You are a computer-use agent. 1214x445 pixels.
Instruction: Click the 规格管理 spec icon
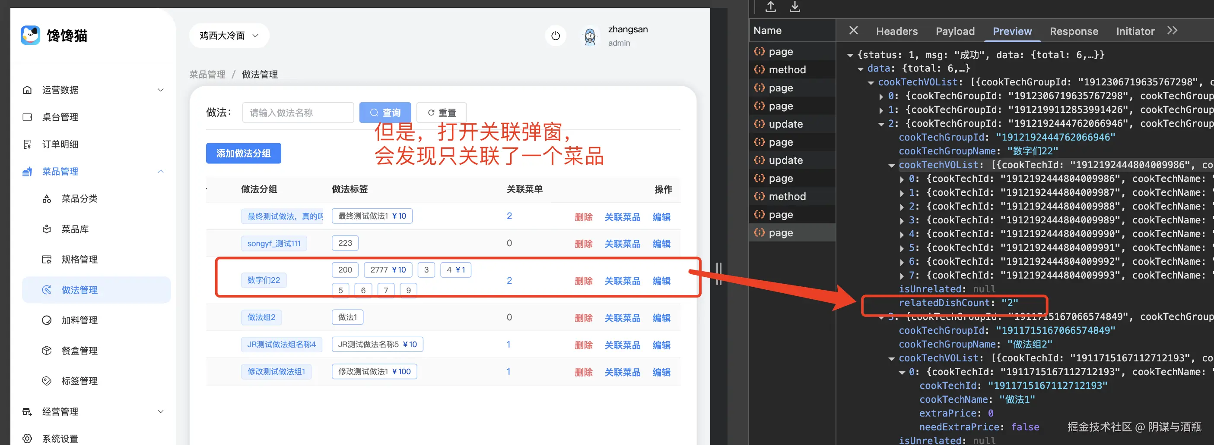tap(47, 260)
